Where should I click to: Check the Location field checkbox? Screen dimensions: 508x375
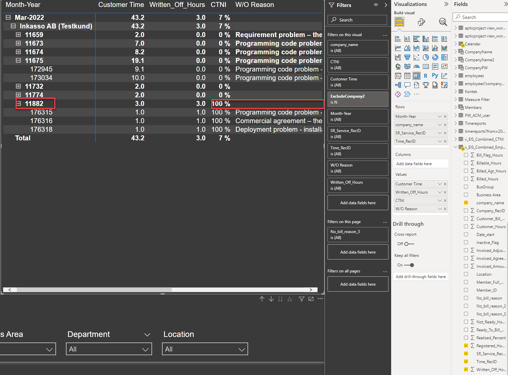click(x=466, y=274)
